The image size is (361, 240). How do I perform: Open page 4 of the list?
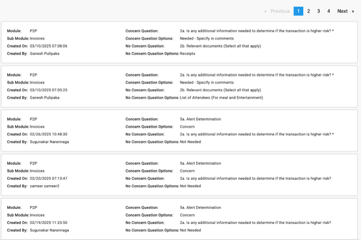tap(328, 11)
